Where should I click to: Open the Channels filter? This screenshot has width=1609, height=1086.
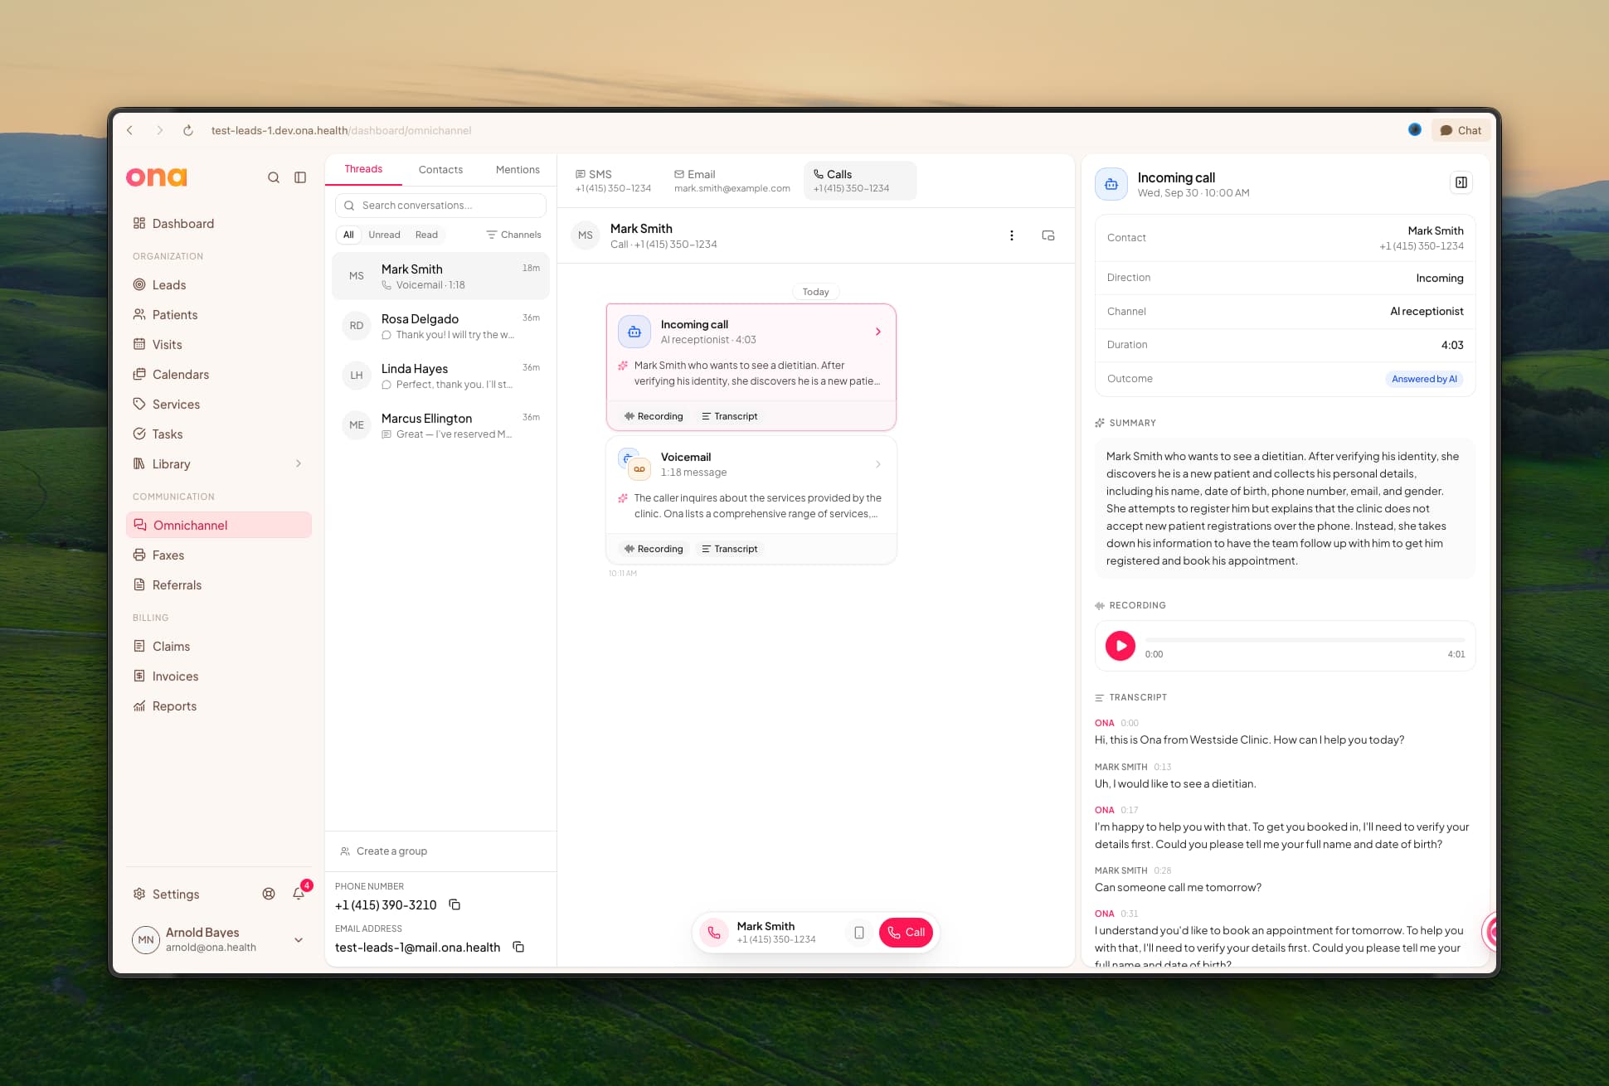click(513, 235)
